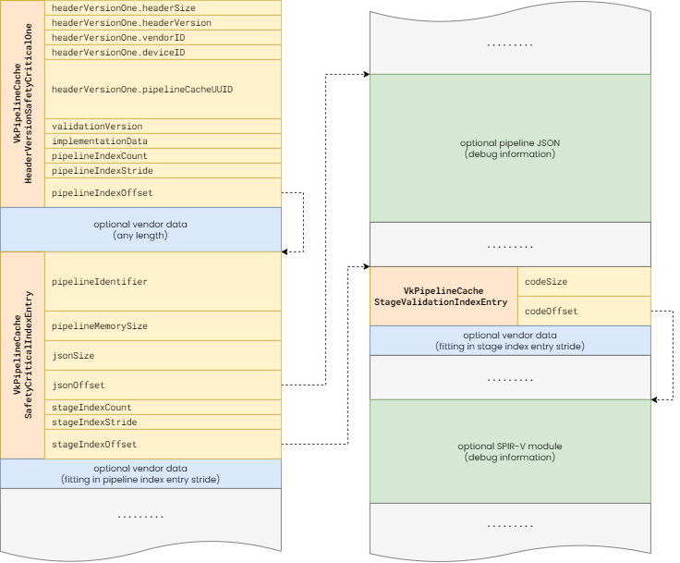Screen dimensions: 680x563
Task: Select the stageIndexOffset row
Action: click(x=163, y=444)
